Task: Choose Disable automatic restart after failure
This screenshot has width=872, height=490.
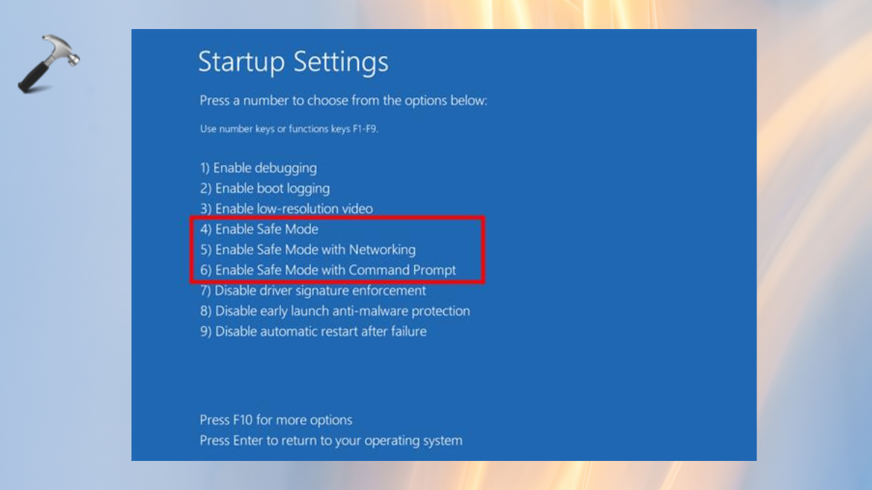Action: [313, 331]
